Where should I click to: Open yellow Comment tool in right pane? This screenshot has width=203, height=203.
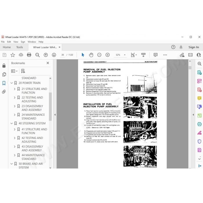pyautogui.click(x=200, y=98)
